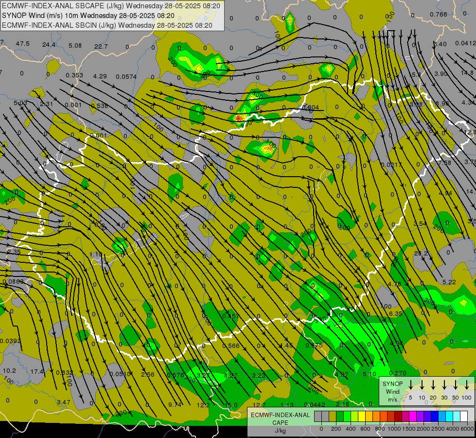Image resolution: width=476 pixels, height=438 pixels.
Task: Click the 6000 tick label on CAPE scale
Action: click(466, 429)
